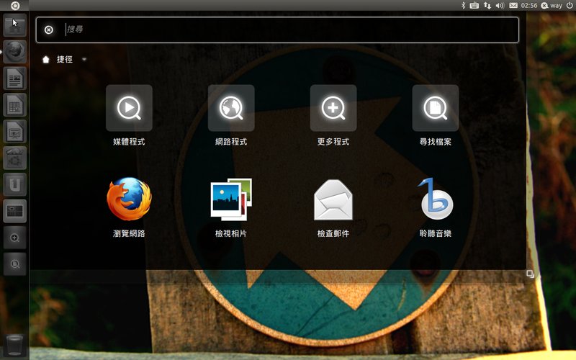Open the way user menu
Screen dimensions: 576x360
tap(552, 5)
